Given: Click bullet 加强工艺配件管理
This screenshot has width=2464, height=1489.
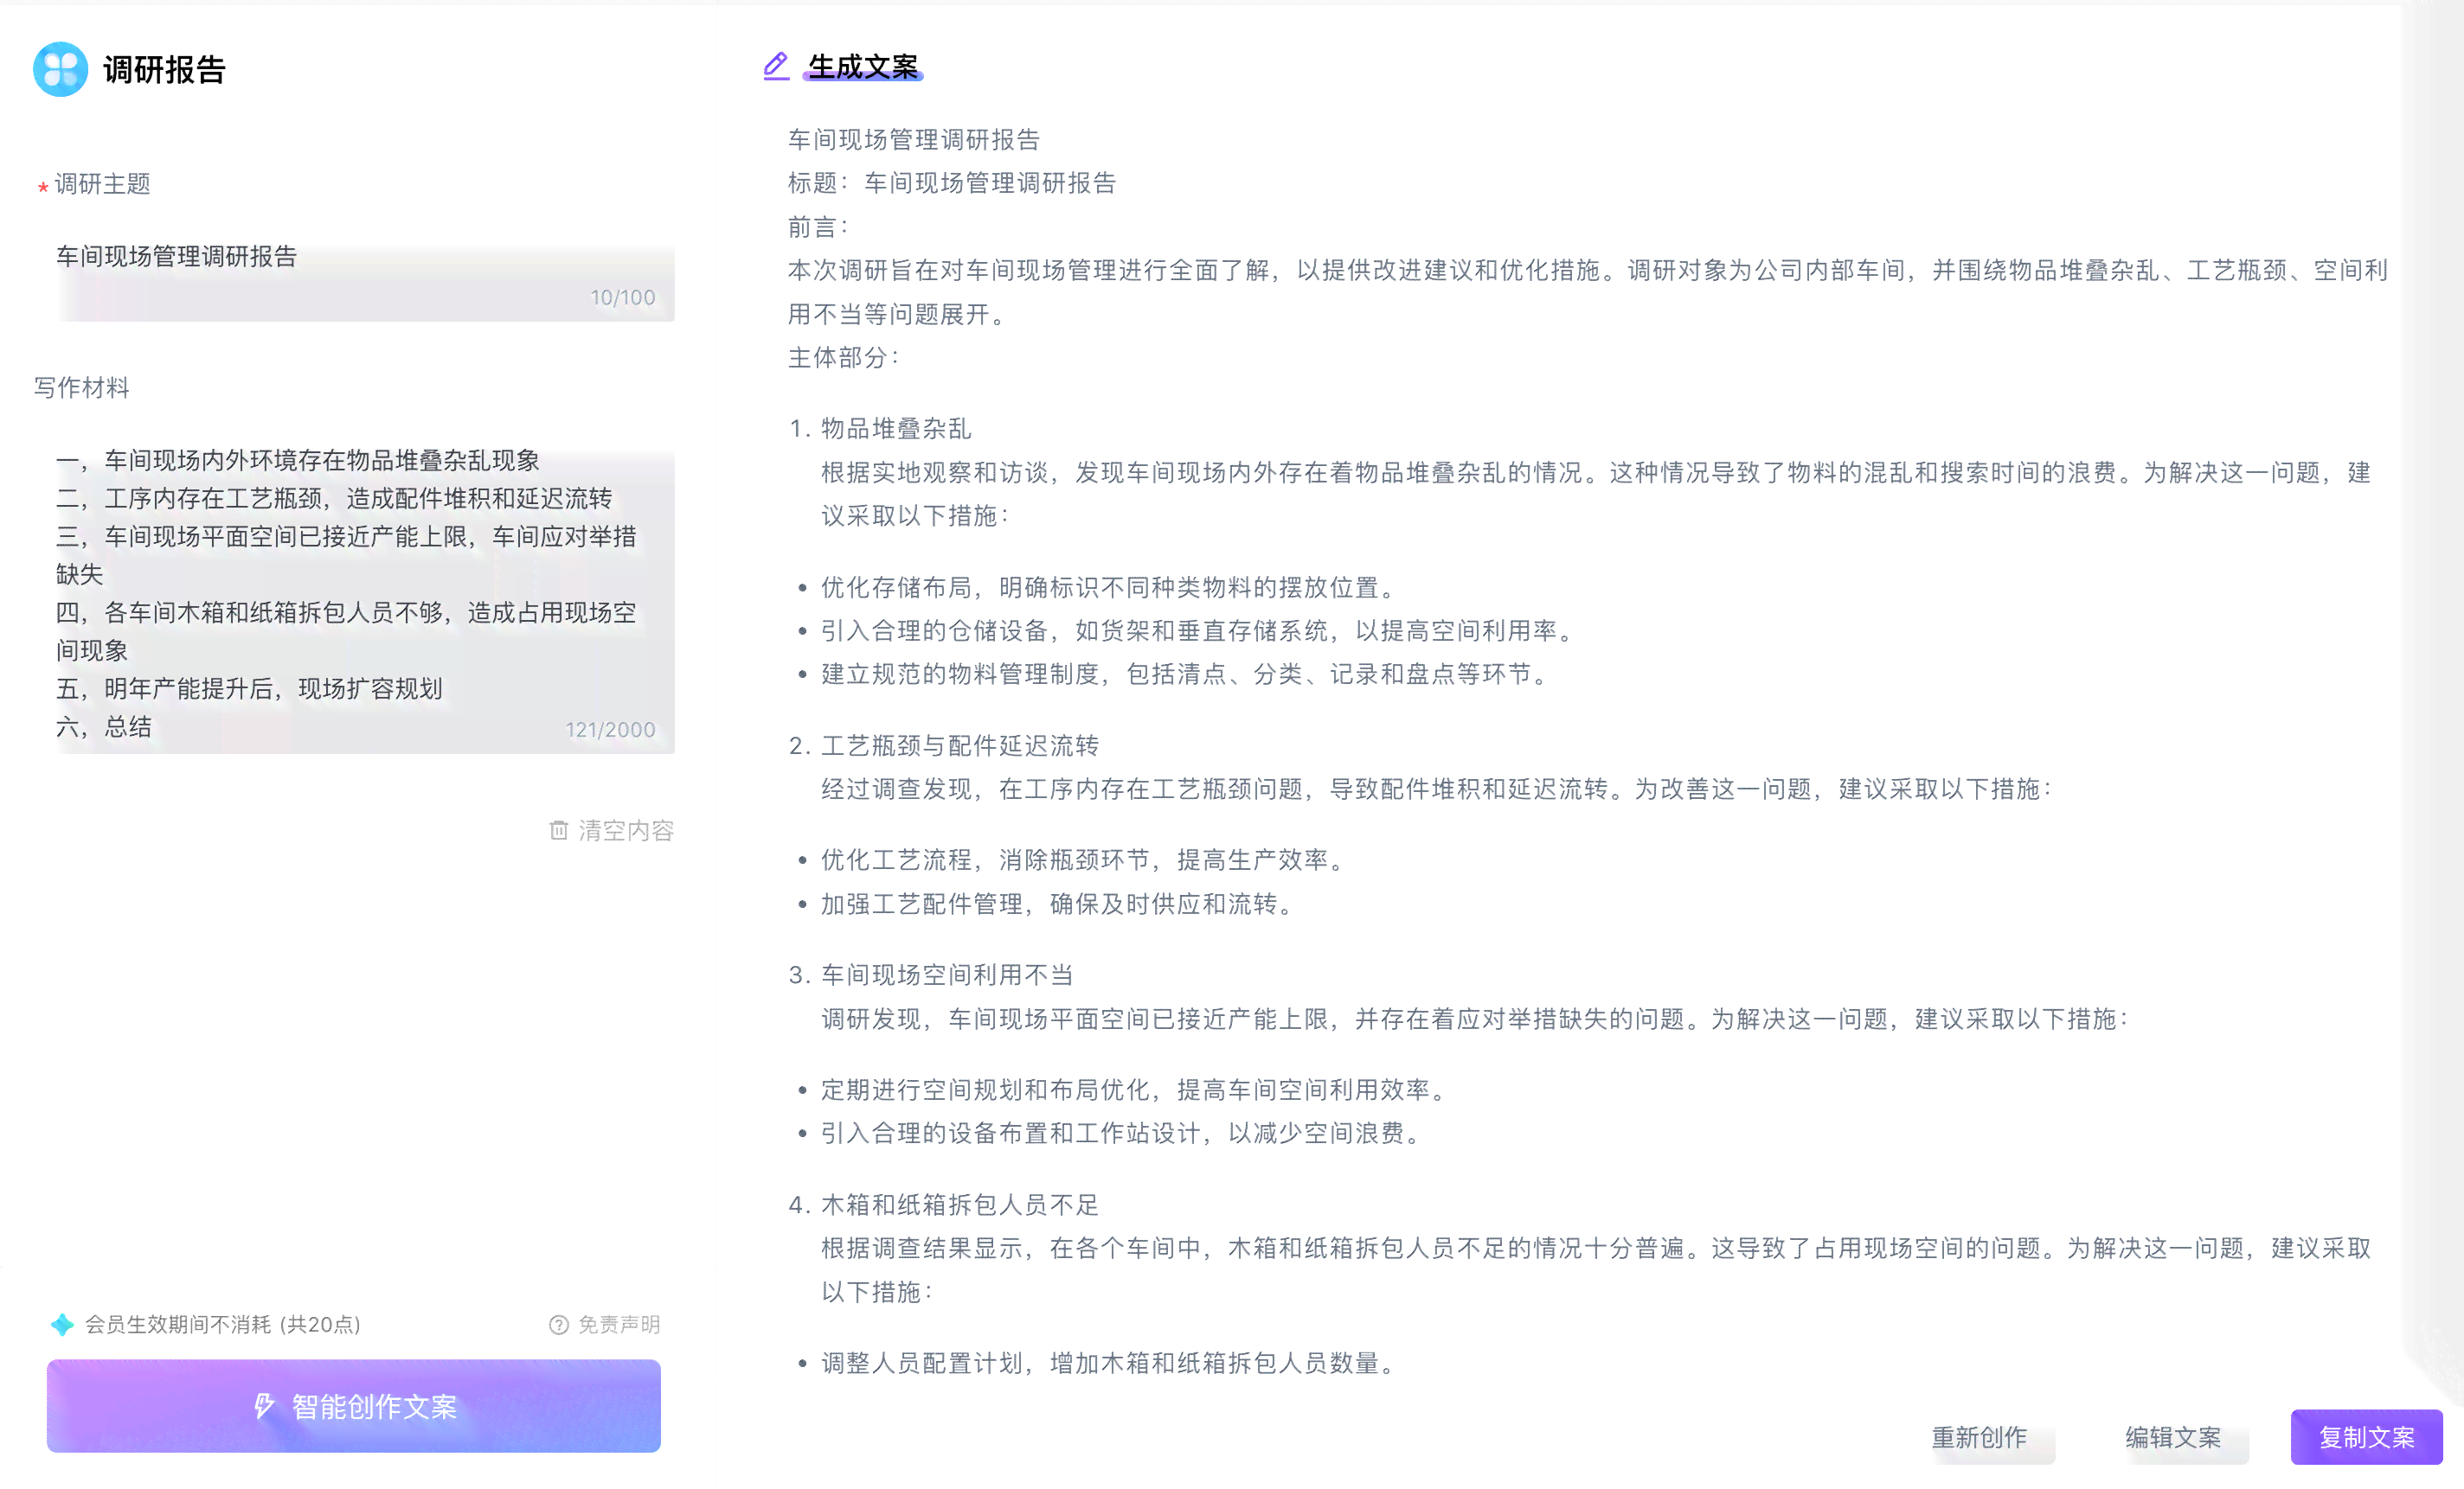Looking at the screenshot, I should coord(1057,904).
